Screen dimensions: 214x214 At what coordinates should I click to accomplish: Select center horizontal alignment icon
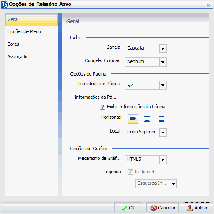(x=147, y=119)
